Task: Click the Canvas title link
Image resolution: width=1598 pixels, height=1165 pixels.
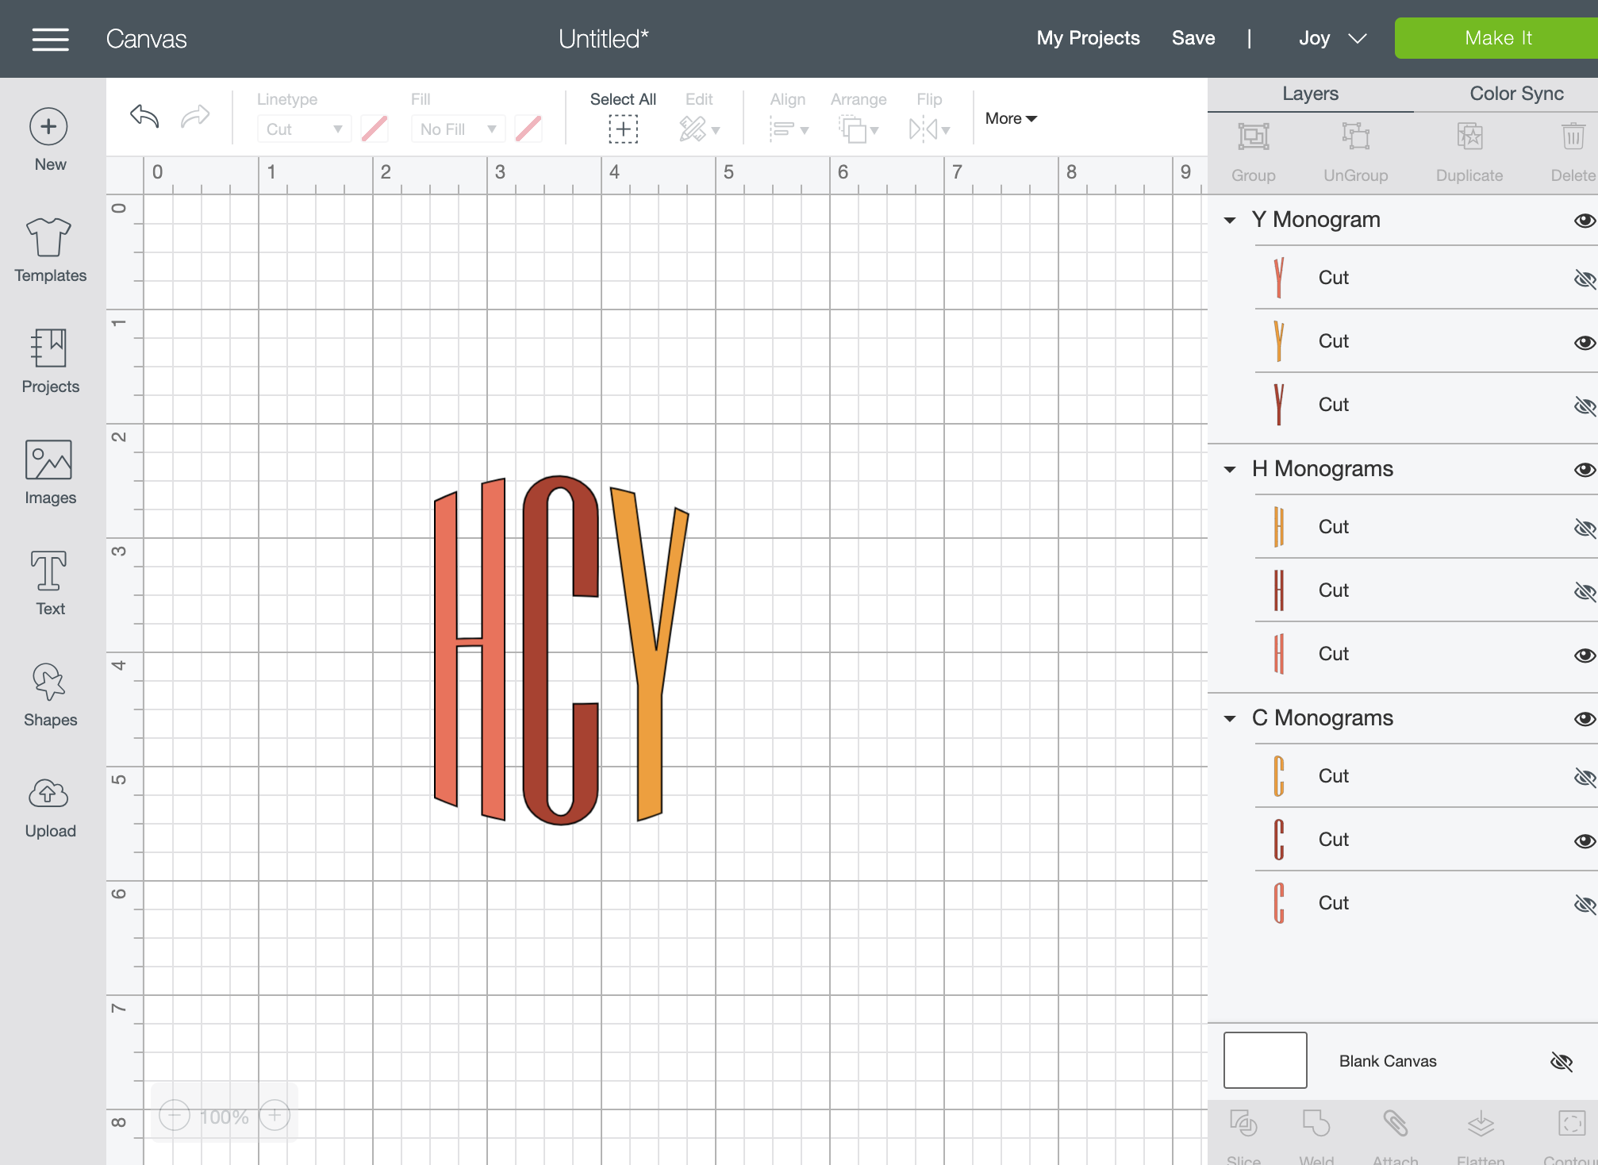Action: click(146, 39)
